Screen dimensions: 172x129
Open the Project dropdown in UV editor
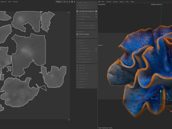pos(61,2)
